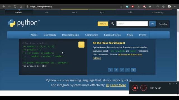Open the Community navigation menu item
Viewport: 179px width, 100px height.
[91, 35]
